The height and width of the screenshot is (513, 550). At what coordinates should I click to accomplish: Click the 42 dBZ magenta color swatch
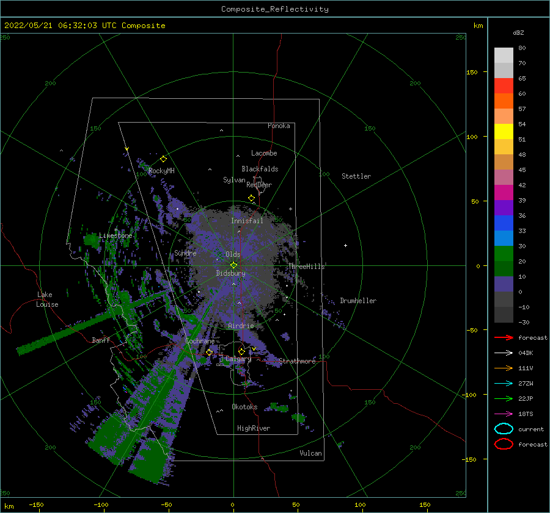tap(504, 192)
